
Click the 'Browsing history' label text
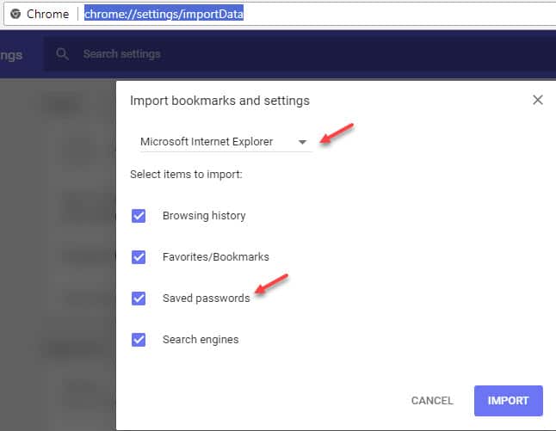[204, 215]
